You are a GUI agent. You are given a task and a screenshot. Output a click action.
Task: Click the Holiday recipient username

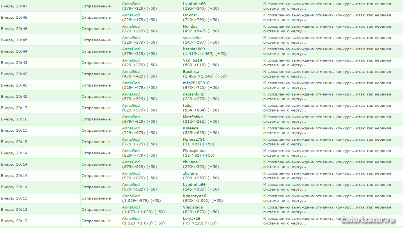(x=190, y=27)
